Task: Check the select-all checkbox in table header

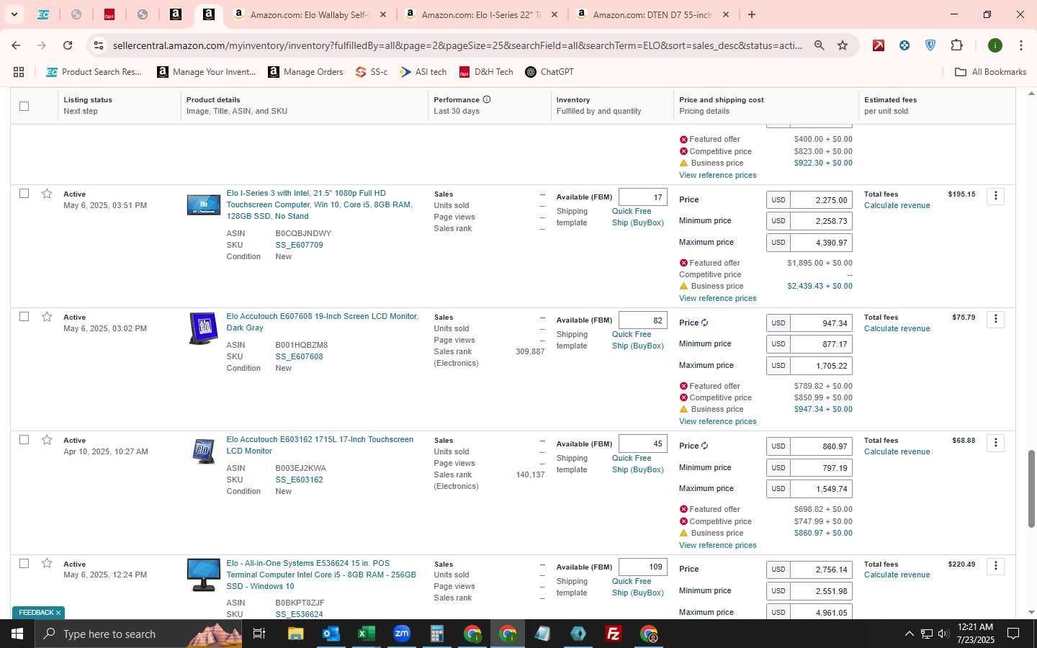Action: click(24, 106)
